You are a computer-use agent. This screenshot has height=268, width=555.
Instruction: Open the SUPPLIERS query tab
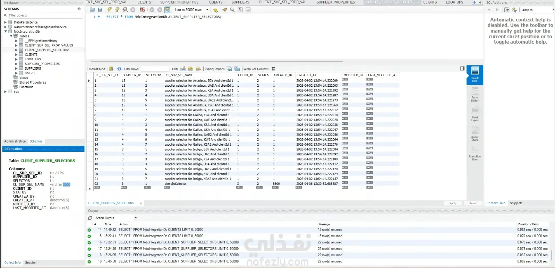pos(240,2)
